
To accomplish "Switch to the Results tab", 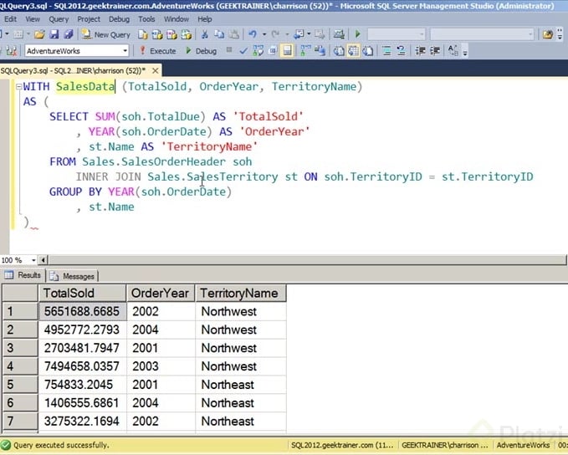I will coord(23,275).
